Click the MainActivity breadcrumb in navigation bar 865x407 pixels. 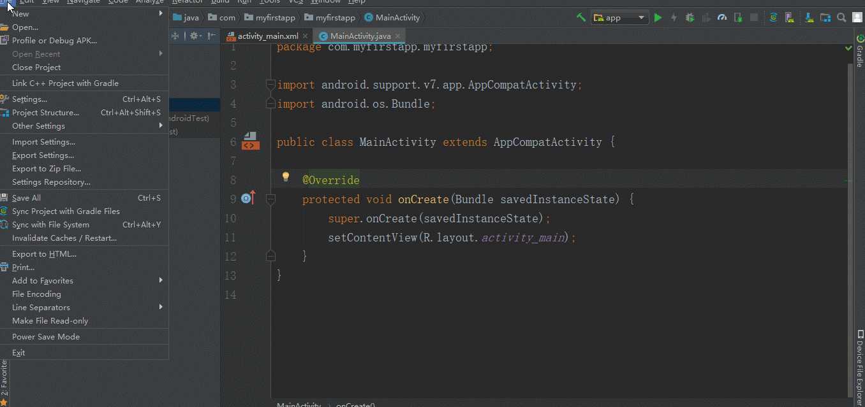392,18
